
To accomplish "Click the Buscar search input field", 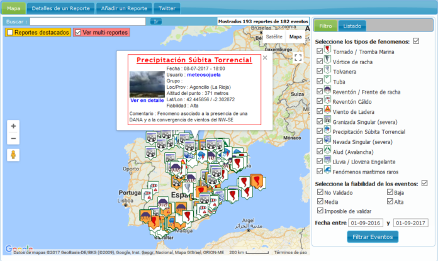I will click(x=87, y=21).
